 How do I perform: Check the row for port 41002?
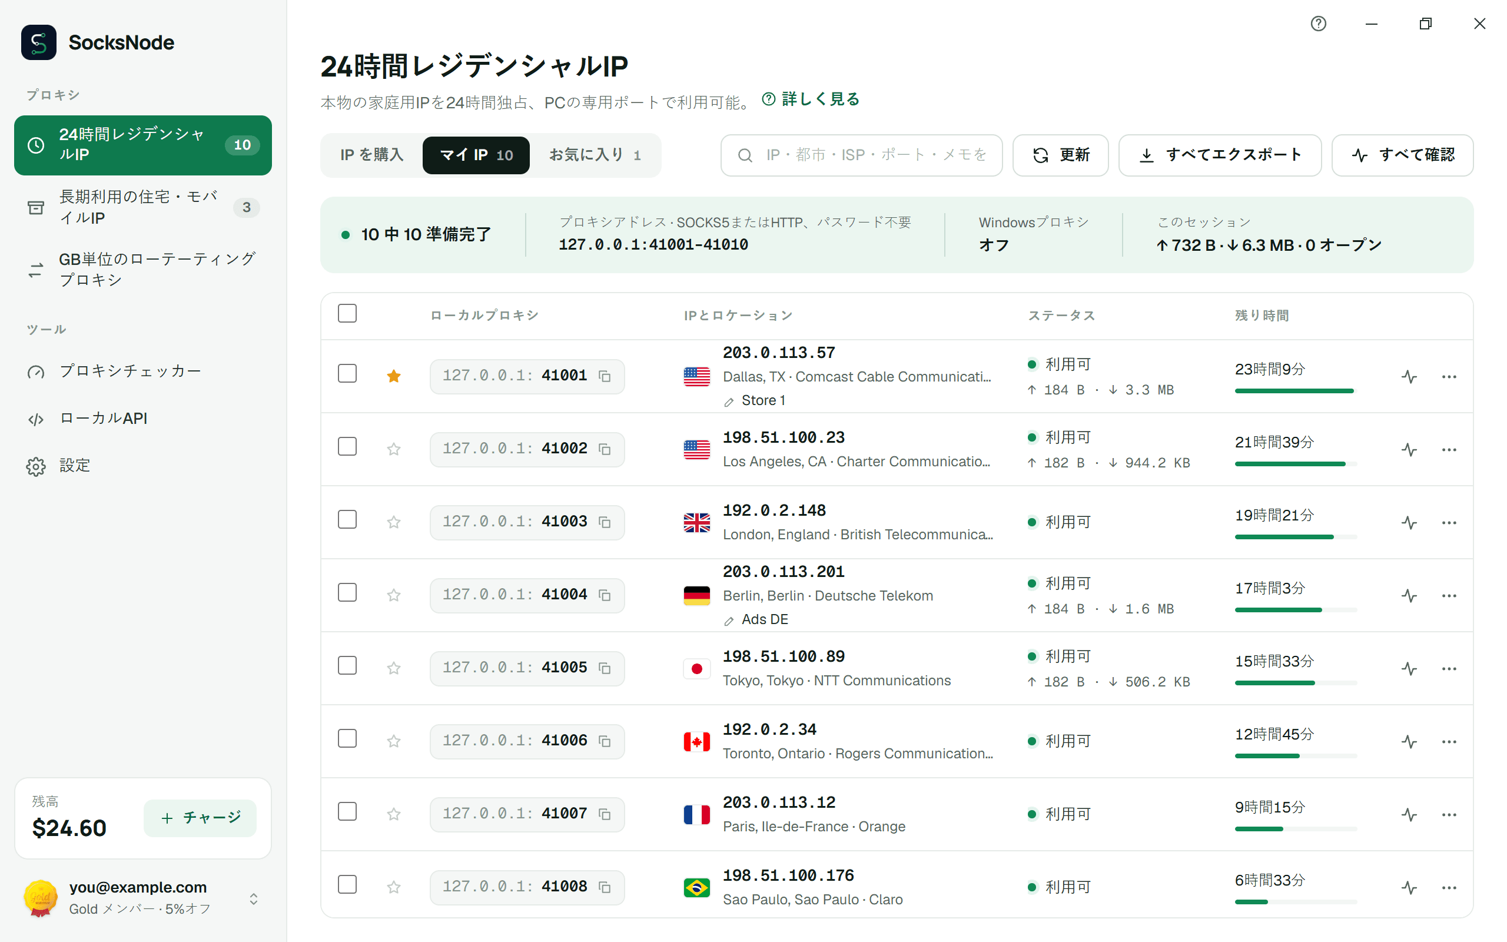[347, 446]
